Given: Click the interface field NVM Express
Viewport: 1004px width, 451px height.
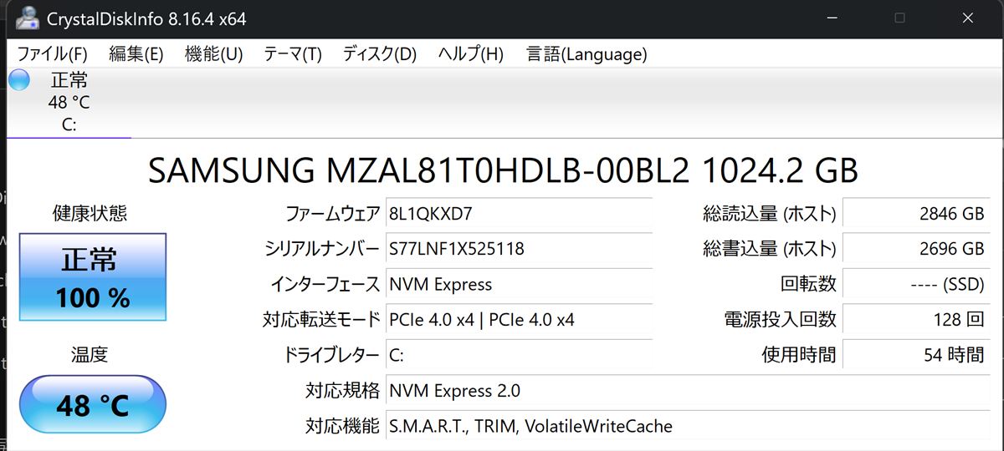Looking at the screenshot, I should pos(519,284).
